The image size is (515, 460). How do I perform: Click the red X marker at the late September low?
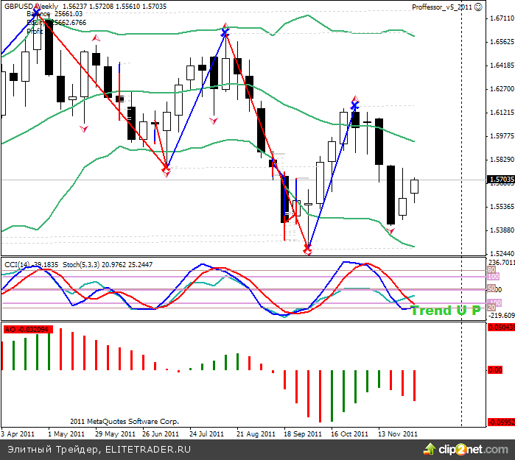tap(307, 250)
